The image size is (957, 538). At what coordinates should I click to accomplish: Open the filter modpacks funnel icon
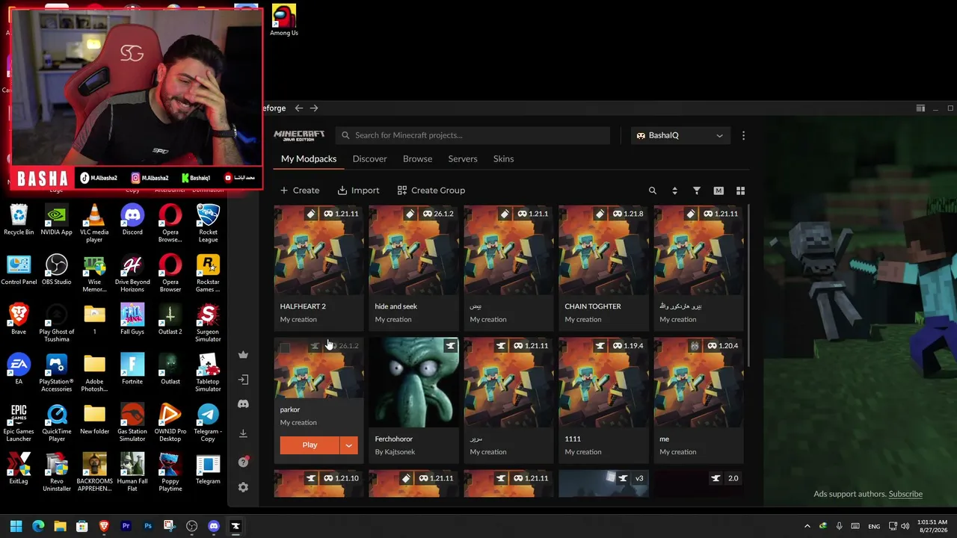click(697, 191)
